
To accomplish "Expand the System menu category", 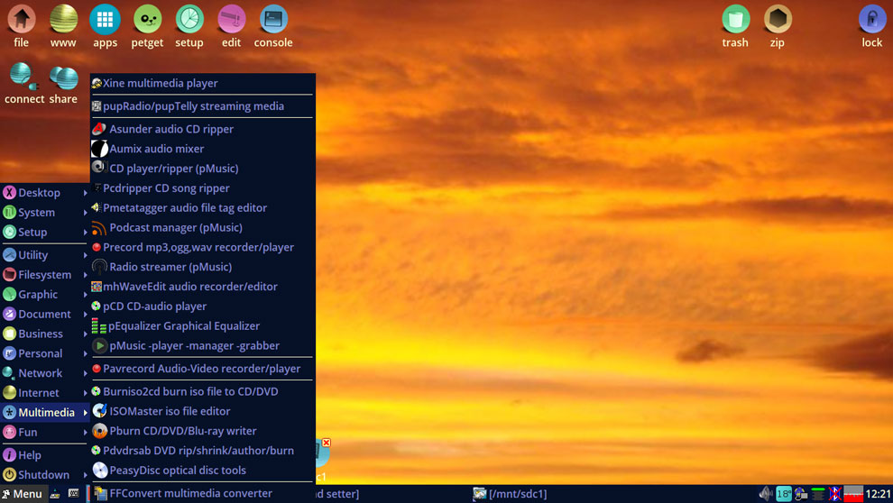I will coord(45,212).
